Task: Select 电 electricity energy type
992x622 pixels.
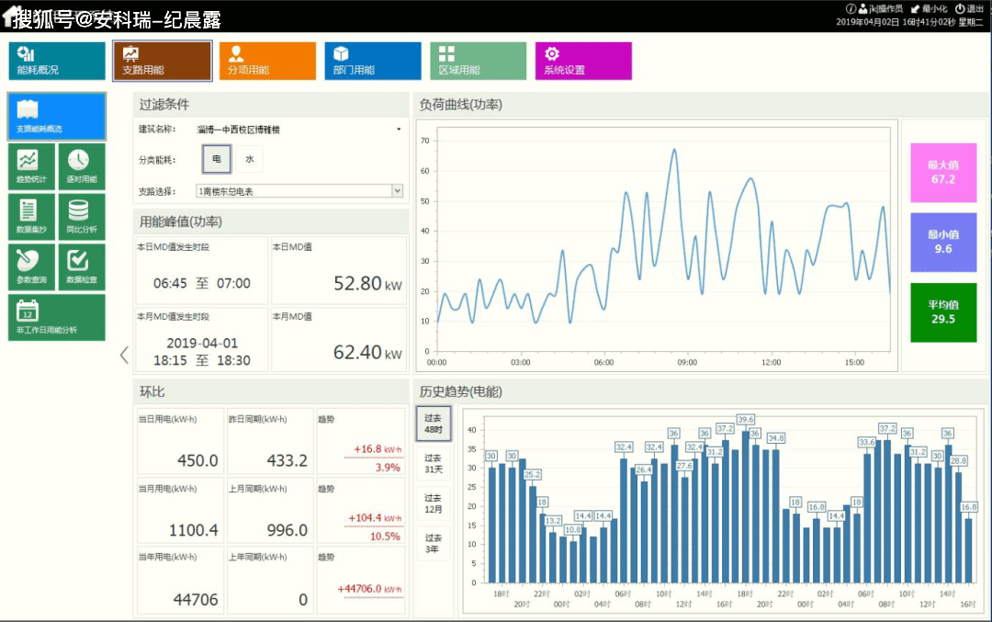Action: (217, 159)
